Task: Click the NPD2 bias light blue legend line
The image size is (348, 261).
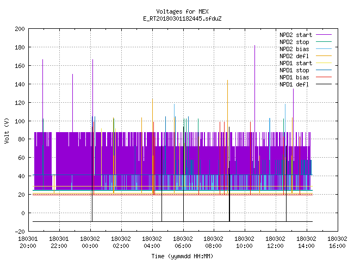Action: (324, 49)
